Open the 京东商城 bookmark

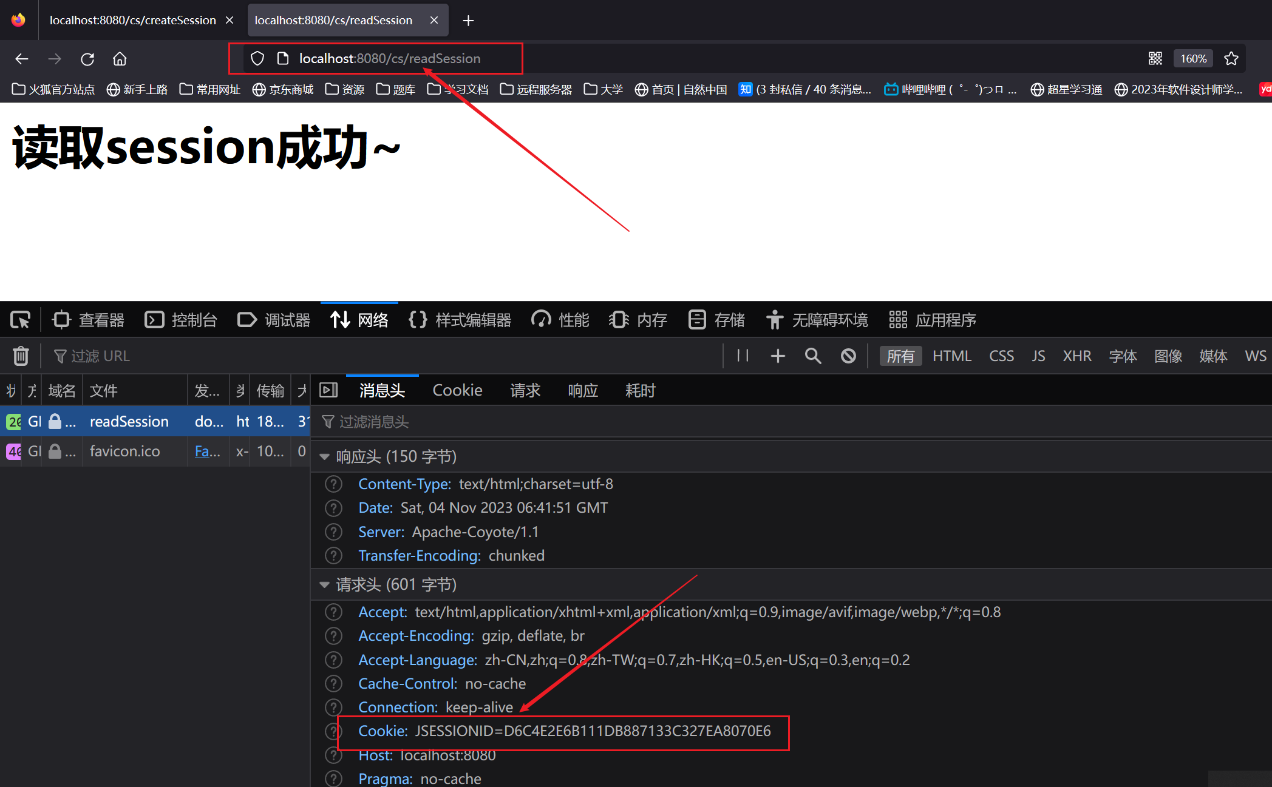(x=283, y=90)
